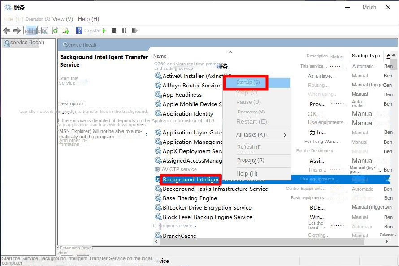This screenshot has height=266, width=399.
Task: Click the Back arrow in the toolbar
Action: pos(7,30)
